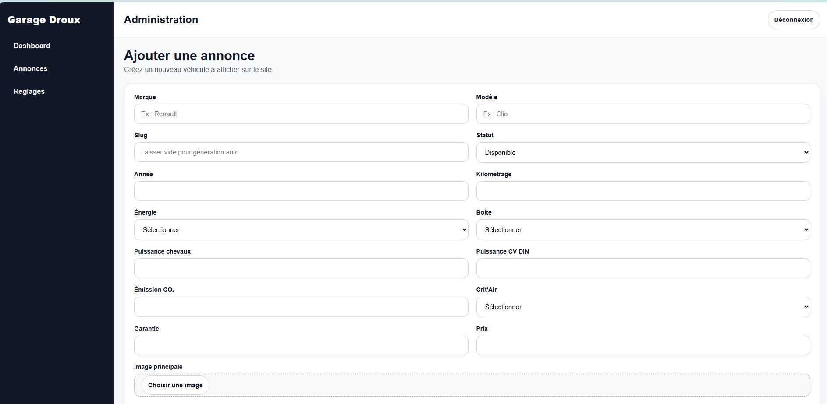This screenshot has height=404, width=827.
Task: Expand the Crit'Air select dropdown
Action: [x=642, y=307]
